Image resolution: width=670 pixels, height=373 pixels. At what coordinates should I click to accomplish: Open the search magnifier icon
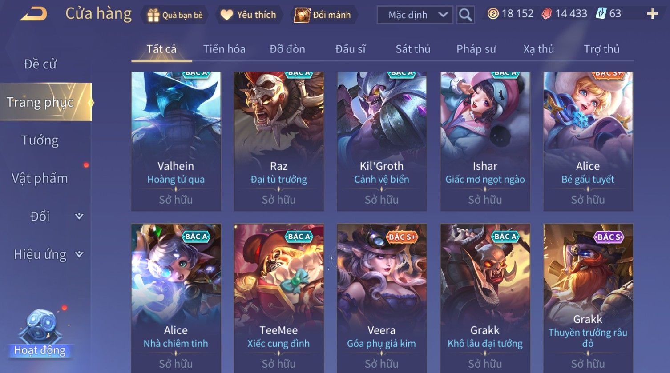coord(465,15)
